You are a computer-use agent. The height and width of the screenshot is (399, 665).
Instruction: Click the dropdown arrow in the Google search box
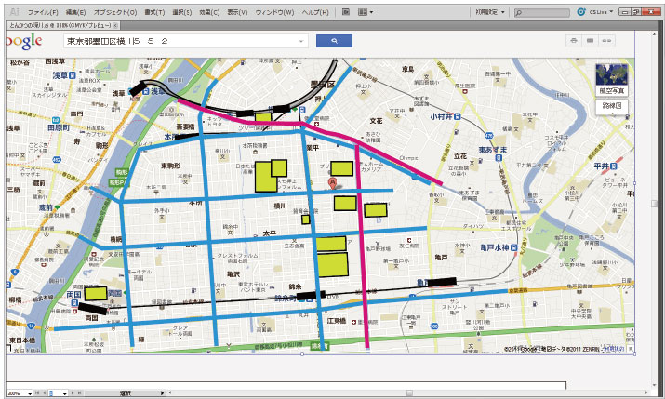(301, 41)
